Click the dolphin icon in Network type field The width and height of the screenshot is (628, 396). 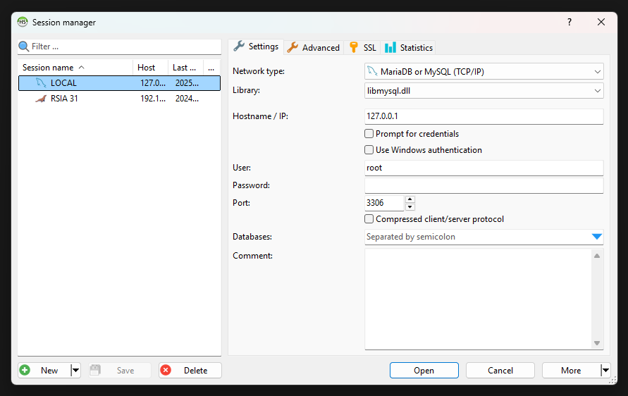click(372, 71)
